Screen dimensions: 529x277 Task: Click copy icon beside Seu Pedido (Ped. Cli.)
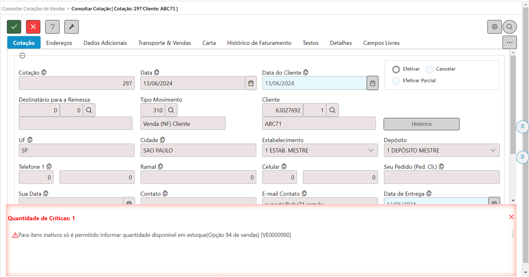click(x=441, y=166)
